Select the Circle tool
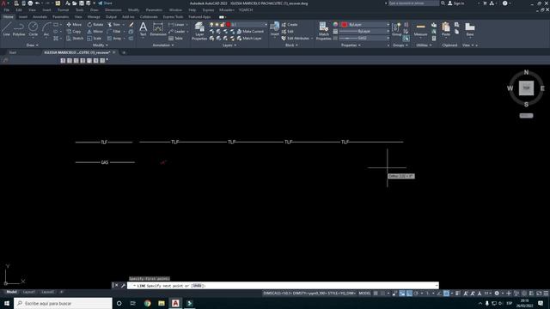 tap(33, 29)
